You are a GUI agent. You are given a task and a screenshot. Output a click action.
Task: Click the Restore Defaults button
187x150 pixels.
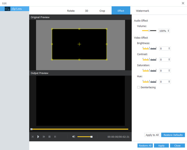pyautogui.click(x=173, y=135)
